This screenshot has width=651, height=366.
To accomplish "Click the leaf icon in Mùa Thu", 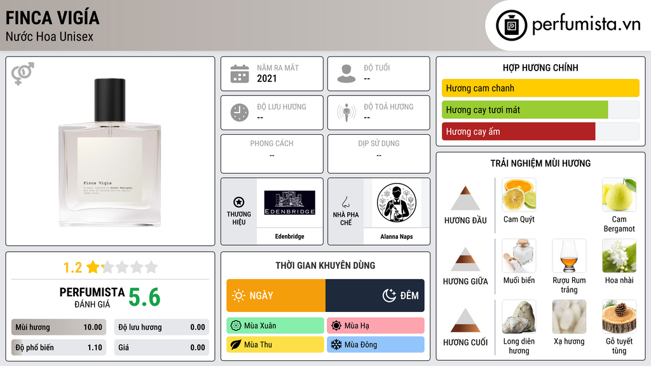I will pos(236,344).
